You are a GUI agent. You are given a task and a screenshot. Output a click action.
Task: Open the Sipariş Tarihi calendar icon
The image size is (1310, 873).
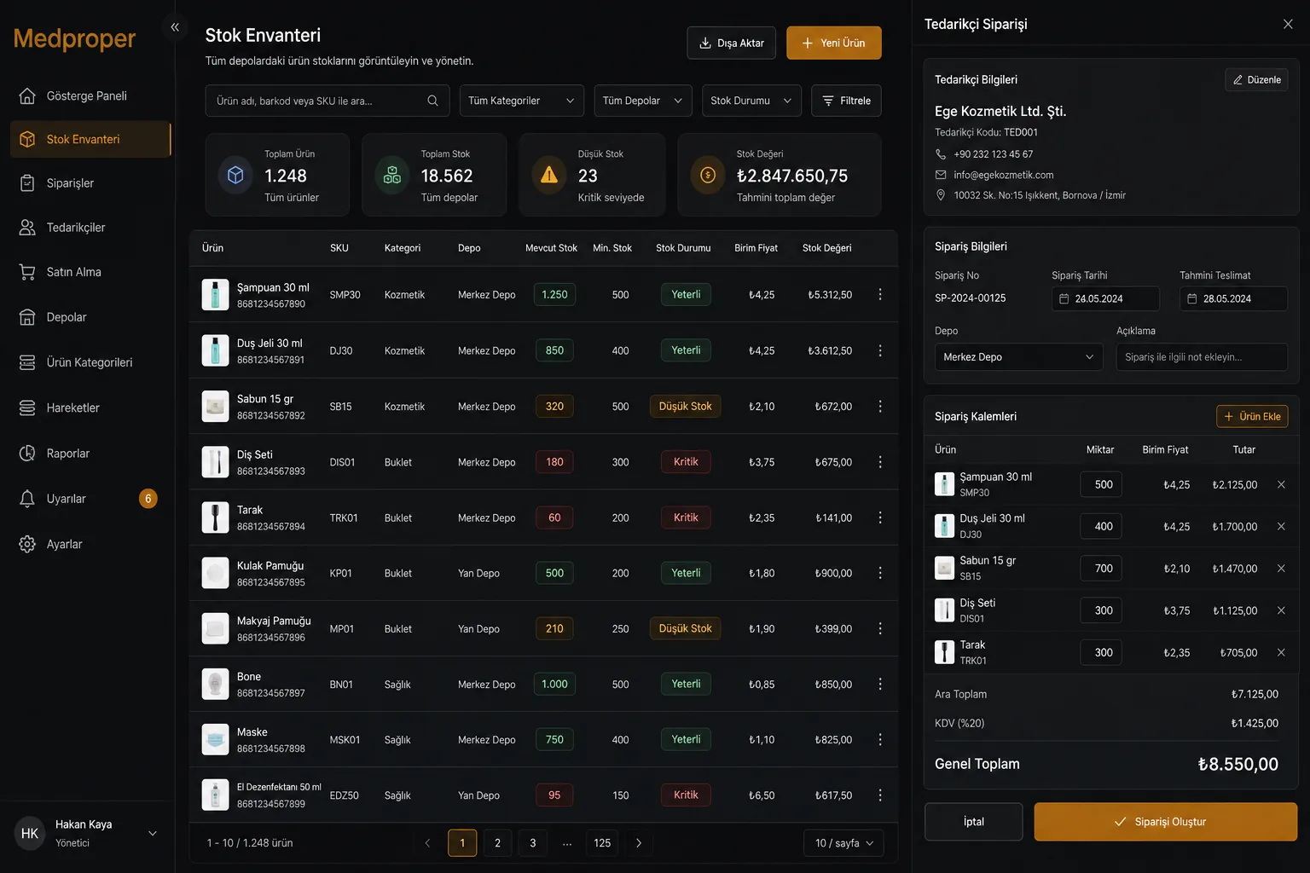pos(1064,299)
